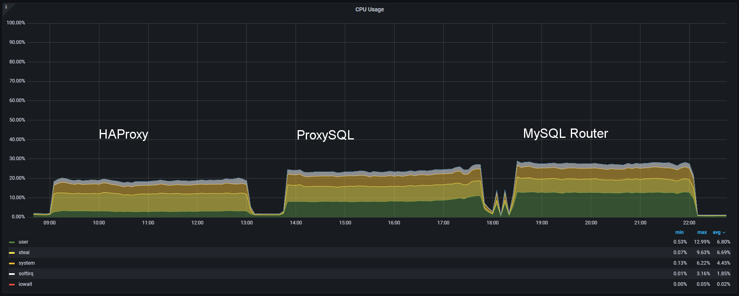
Task: Click the avg column sort chevron
Action: coord(724,233)
